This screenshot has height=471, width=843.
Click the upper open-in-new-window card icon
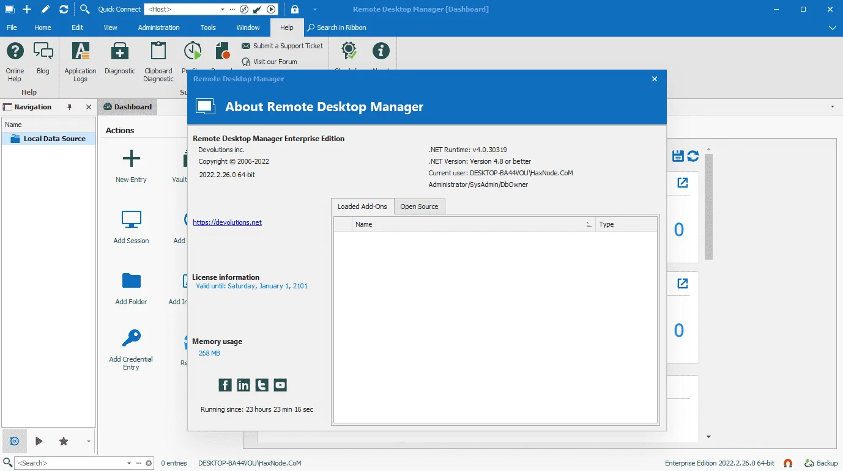[x=683, y=183]
